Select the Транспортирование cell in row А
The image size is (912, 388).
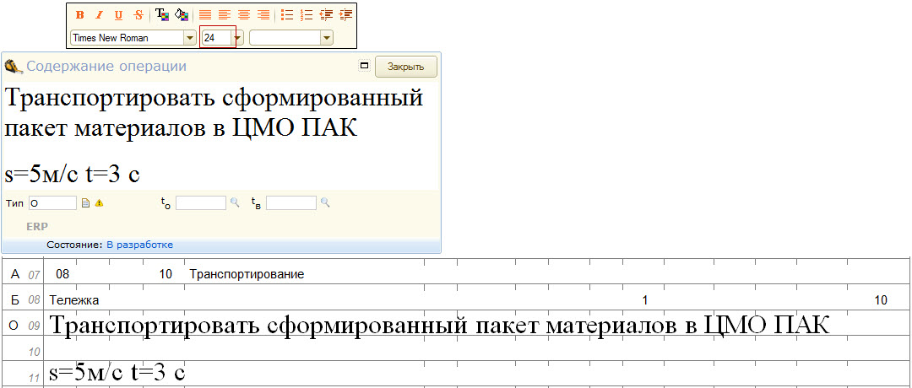[x=247, y=274]
